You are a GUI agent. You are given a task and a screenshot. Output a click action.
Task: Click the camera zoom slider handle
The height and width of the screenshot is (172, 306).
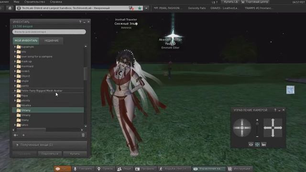pos(257,124)
